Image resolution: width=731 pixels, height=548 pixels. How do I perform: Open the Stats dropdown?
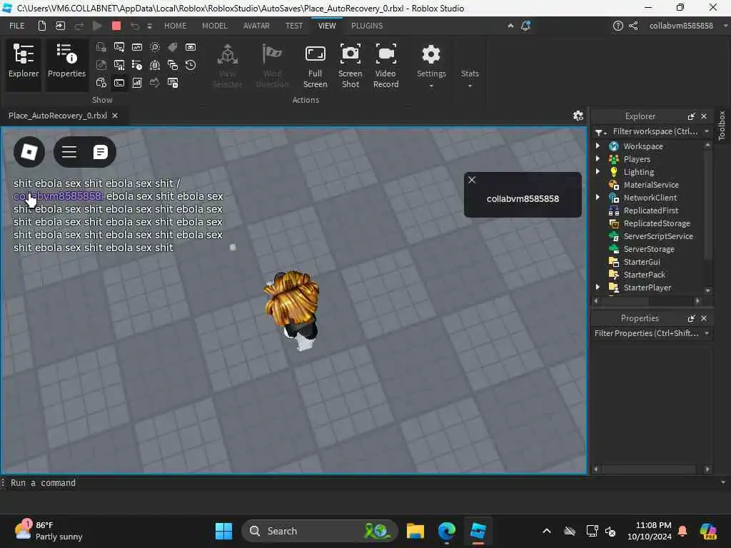470,78
